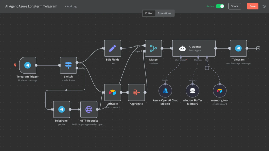
Task: Click the Telegram1 node output connector dot
Action: click(70, 110)
